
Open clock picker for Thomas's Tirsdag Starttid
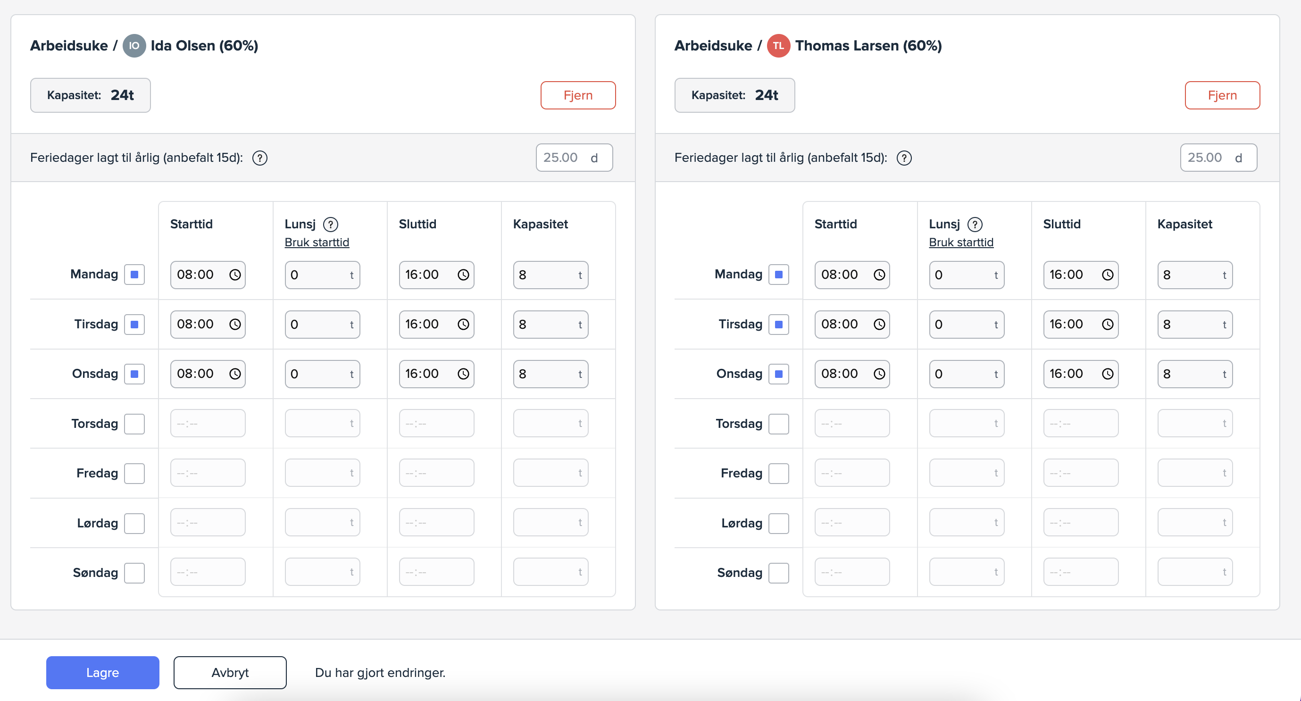pyautogui.click(x=879, y=324)
